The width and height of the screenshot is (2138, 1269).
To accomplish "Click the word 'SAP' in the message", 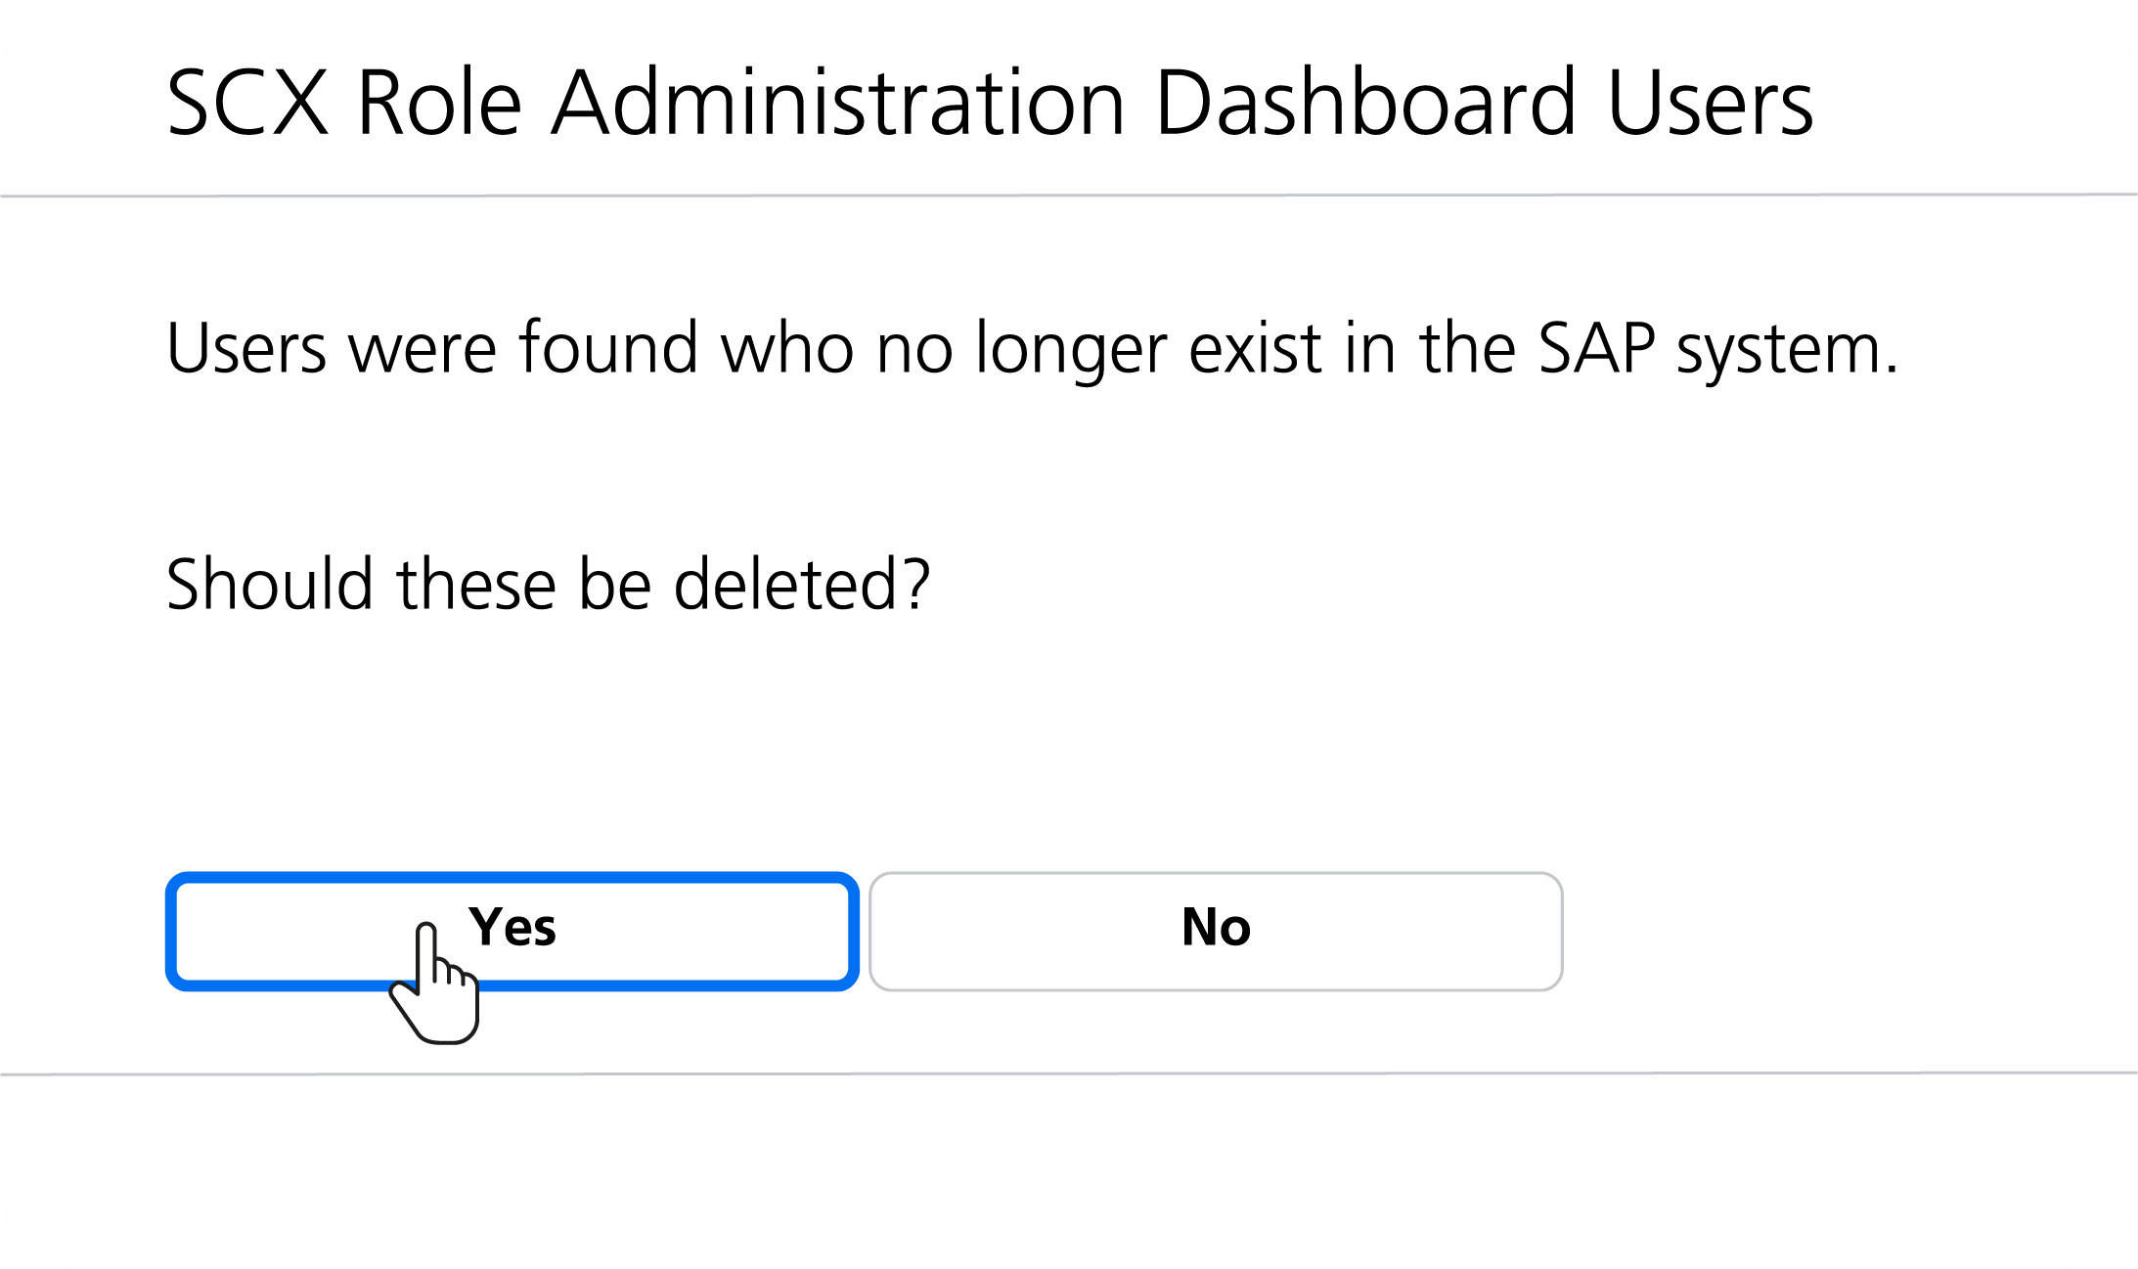I will coord(1596,349).
